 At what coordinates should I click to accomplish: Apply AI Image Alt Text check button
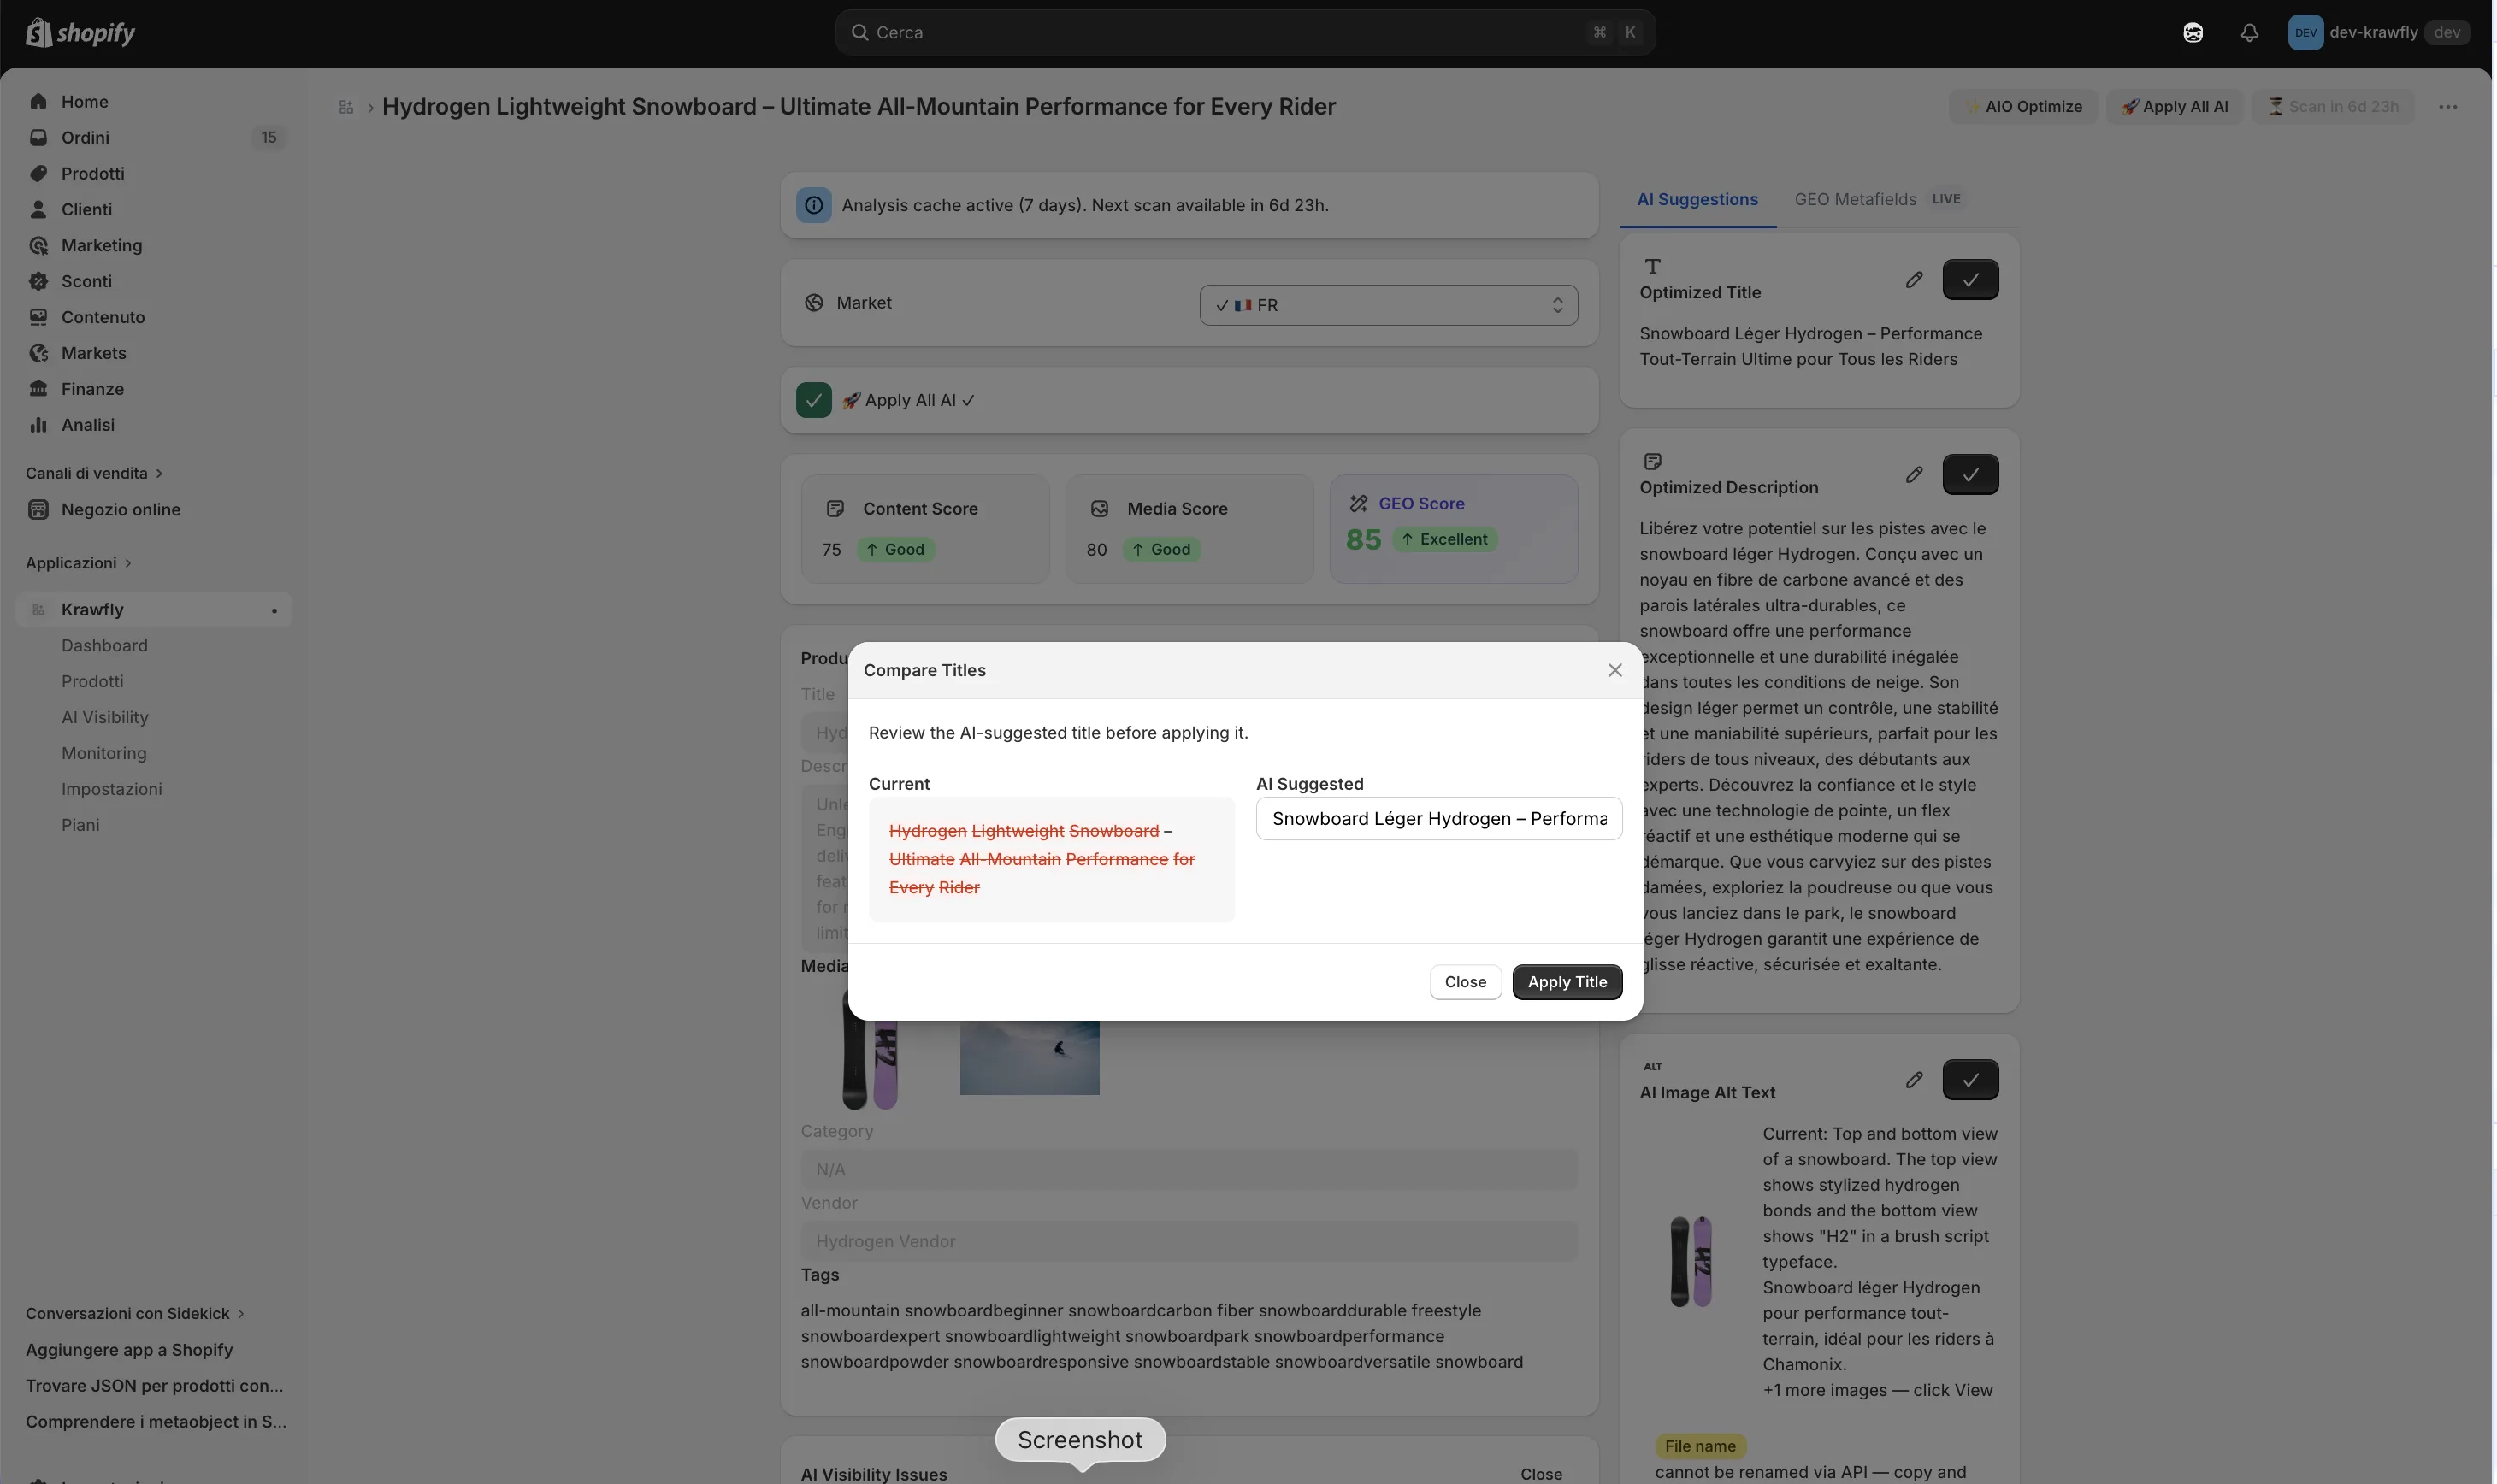pyautogui.click(x=1969, y=1079)
